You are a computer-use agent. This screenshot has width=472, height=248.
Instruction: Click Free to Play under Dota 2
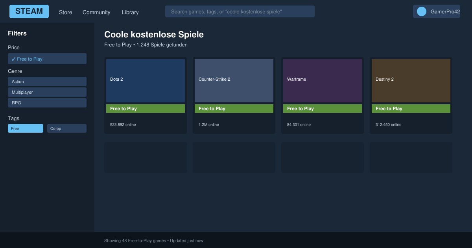(146, 109)
